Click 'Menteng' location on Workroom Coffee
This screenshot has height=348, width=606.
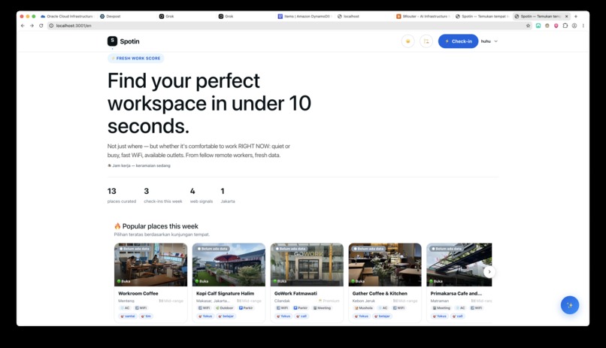(x=126, y=301)
